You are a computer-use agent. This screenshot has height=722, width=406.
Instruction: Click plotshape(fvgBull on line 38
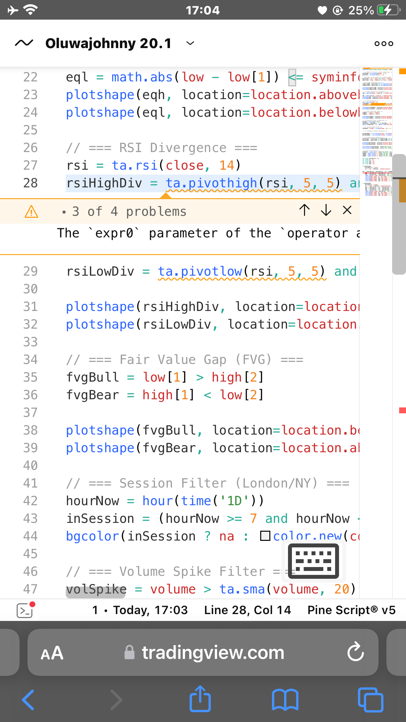tap(131, 430)
